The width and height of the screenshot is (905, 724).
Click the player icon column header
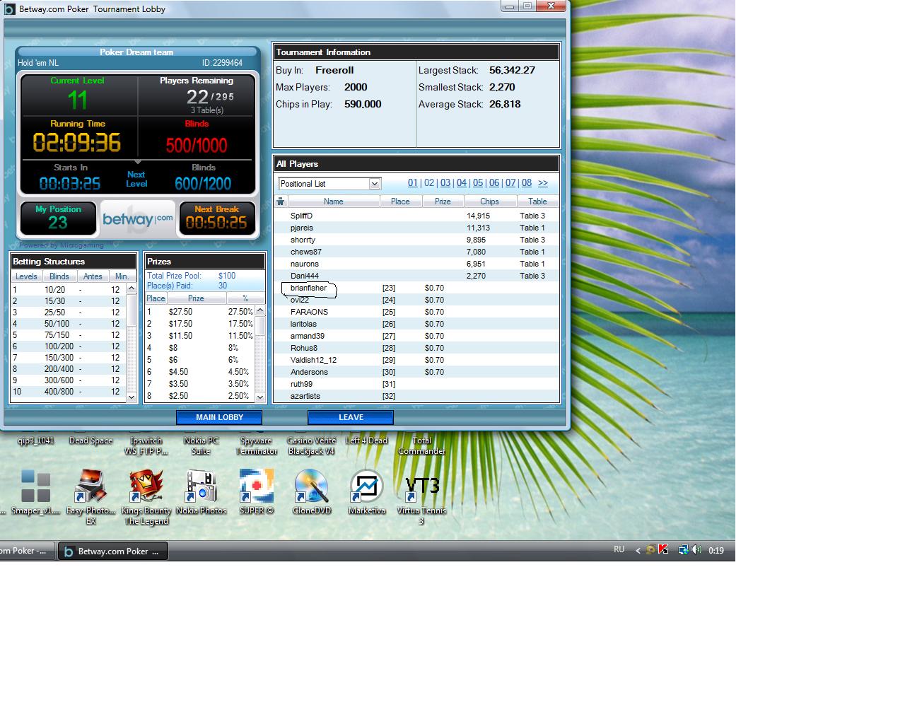[281, 202]
